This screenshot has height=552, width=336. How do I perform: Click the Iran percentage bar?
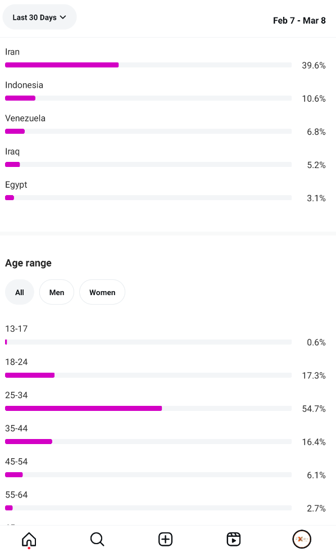(148, 65)
